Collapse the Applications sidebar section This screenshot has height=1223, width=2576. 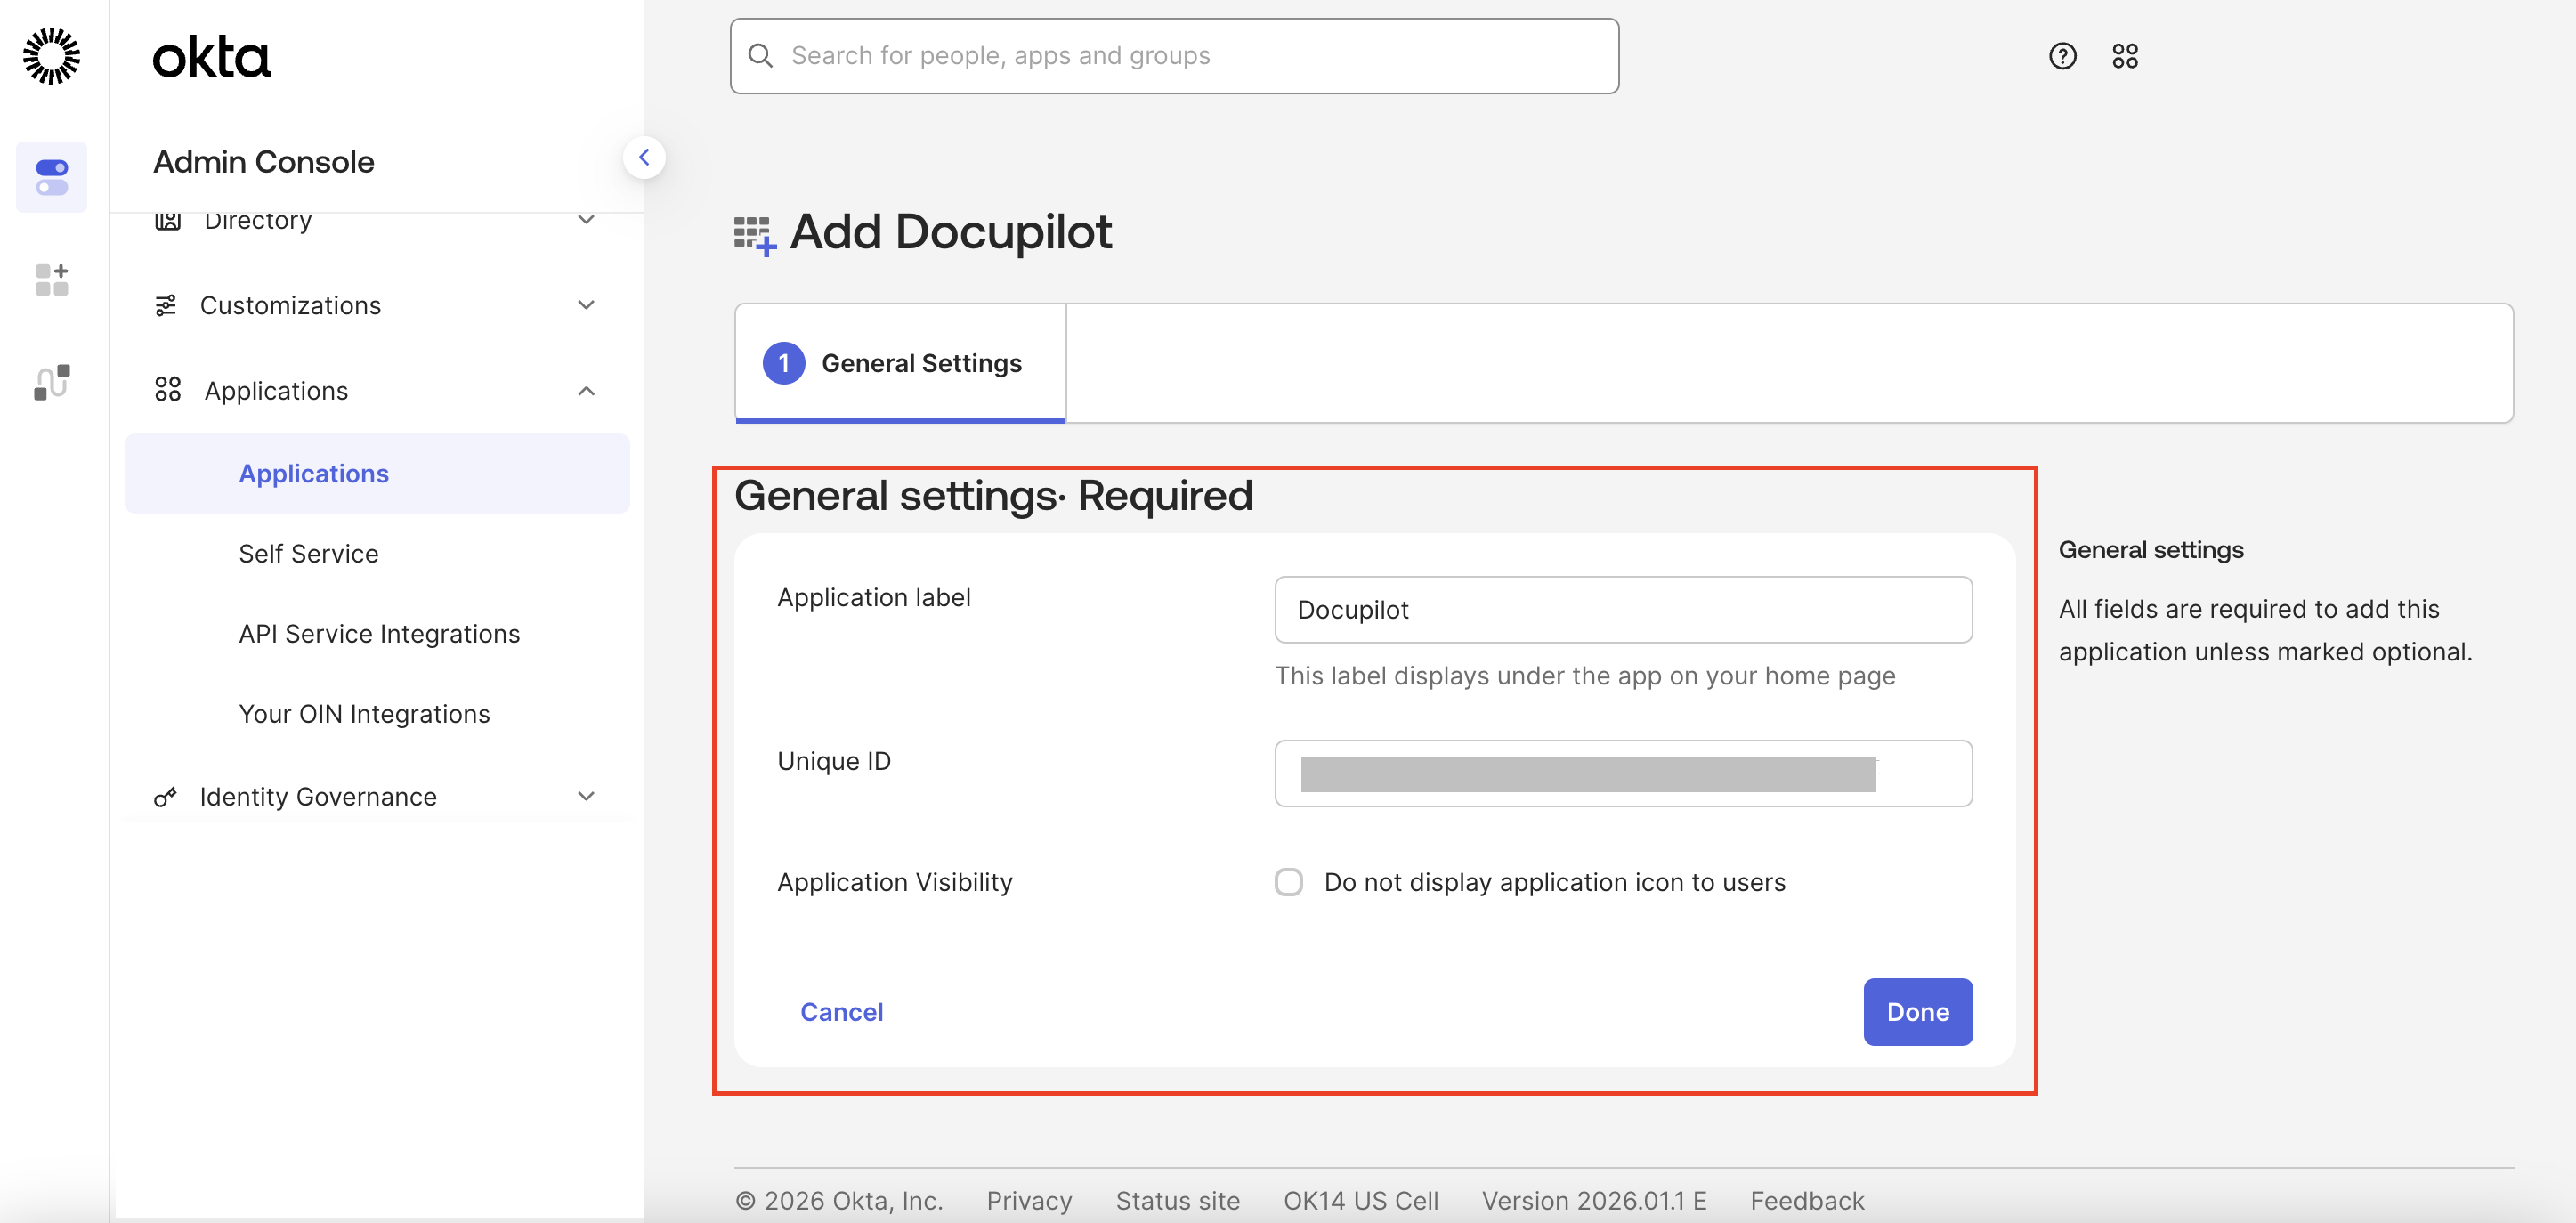[586, 391]
